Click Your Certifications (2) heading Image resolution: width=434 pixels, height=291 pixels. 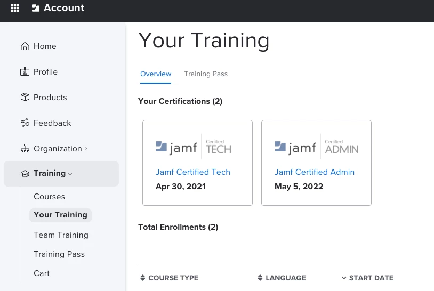click(180, 101)
